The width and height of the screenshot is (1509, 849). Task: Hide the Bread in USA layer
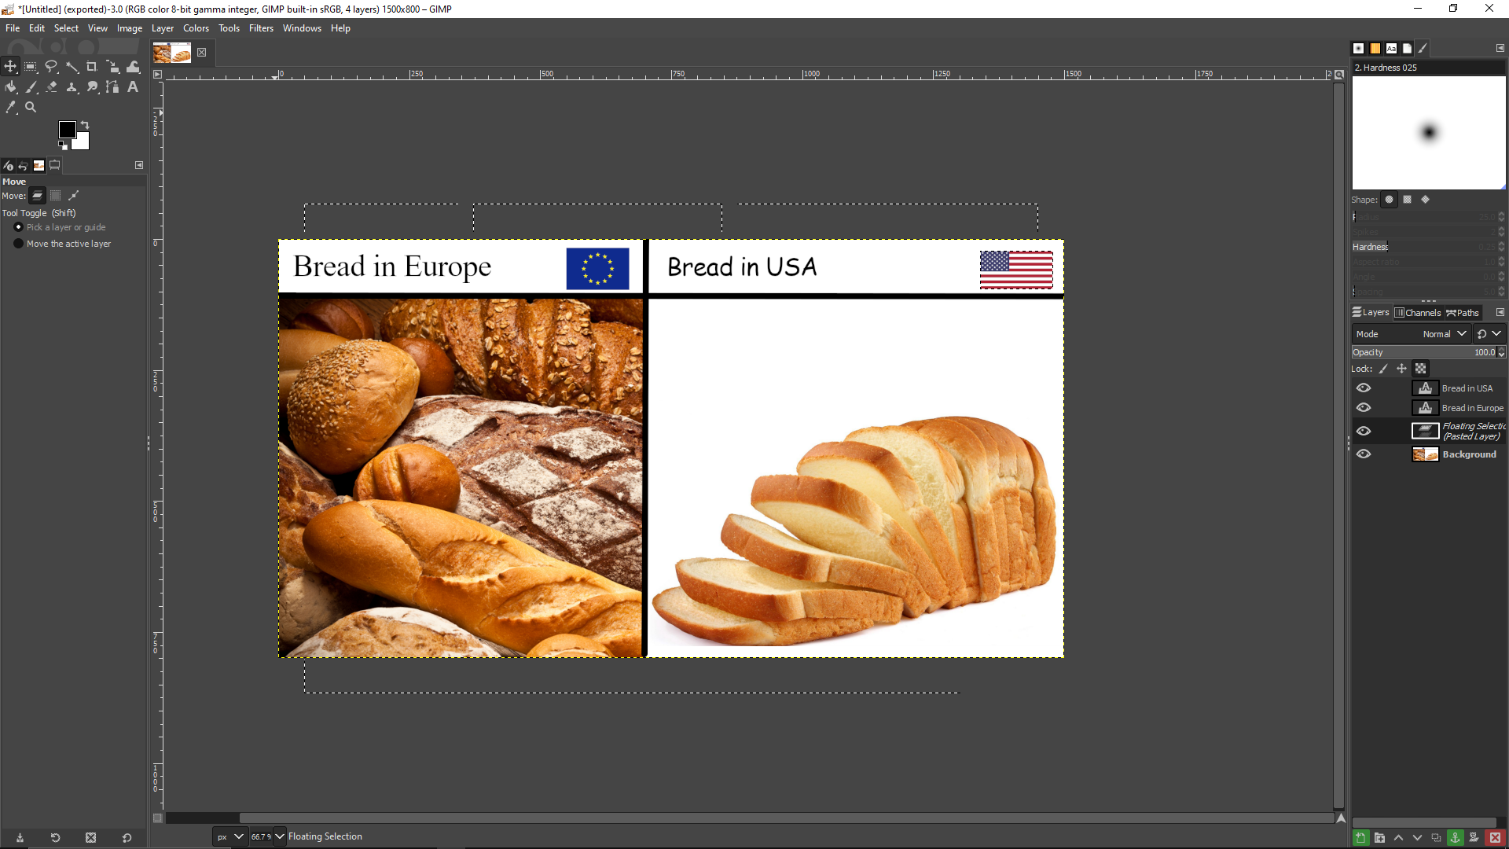click(1364, 388)
